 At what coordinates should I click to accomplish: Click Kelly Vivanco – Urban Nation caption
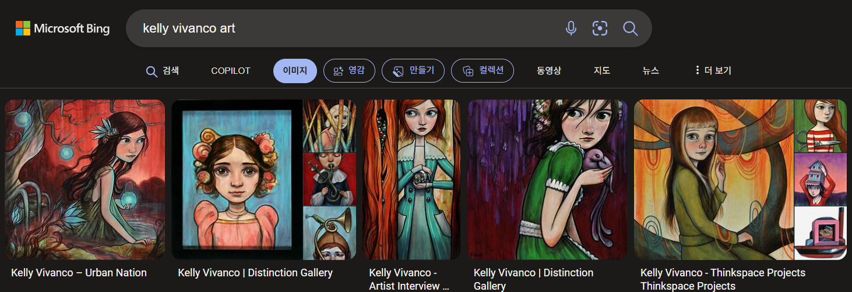pyautogui.click(x=79, y=273)
